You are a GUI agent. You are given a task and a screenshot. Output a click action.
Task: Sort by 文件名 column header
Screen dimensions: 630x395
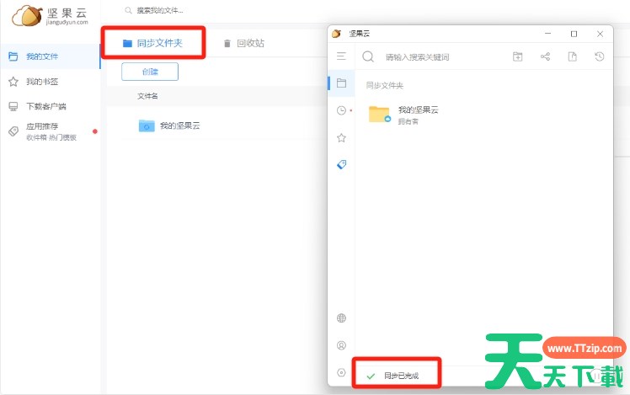(x=147, y=96)
